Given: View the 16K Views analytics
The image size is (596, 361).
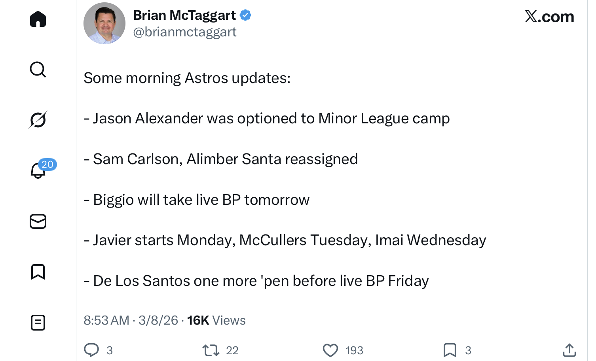Looking at the screenshot, I should pos(216,320).
